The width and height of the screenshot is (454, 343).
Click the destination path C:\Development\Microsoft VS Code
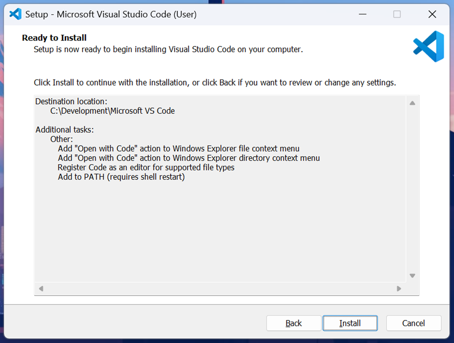click(113, 111)
